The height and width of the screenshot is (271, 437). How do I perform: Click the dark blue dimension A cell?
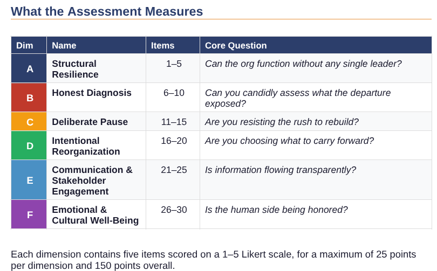click(30, 69)
